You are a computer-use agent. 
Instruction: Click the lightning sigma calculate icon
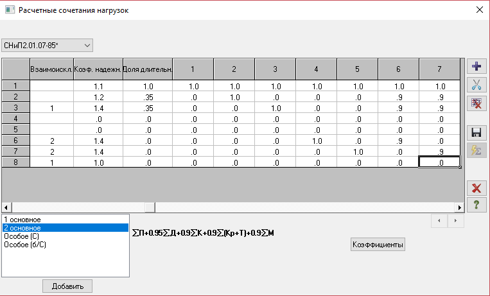click(477, 151)
